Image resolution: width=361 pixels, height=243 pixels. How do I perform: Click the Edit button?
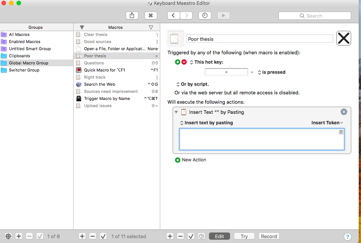pyautogui.click(x=220, y=236)
